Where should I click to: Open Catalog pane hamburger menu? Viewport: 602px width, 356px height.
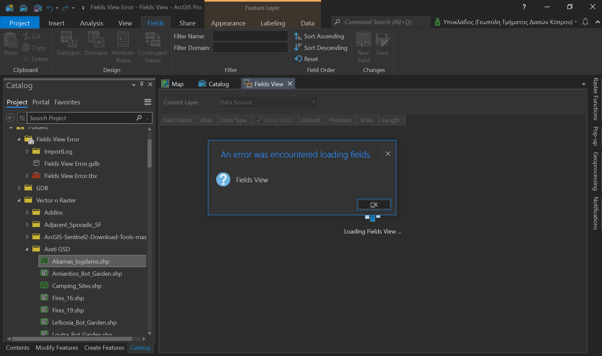coord(148,102)
